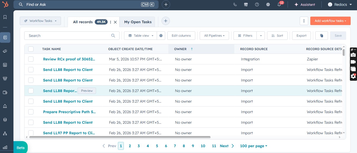The image size is (357, 153).
Task: Open the Workflow Tasks object dropdown
Action: point(40,21)
